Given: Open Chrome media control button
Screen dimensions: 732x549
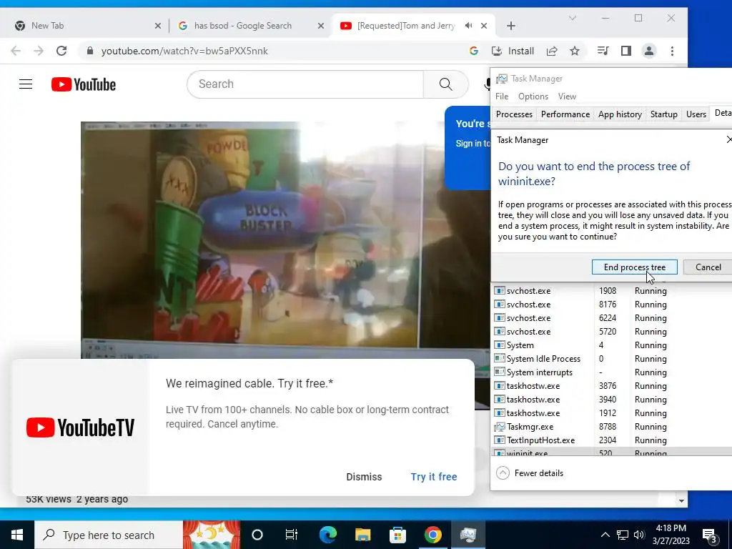Looking at the screenshot, I should click(x=603, y=51).
